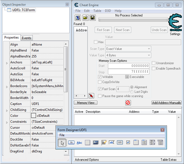Viewport: 184px width, 164px height.
Task: Select the ab edit box component
Action: (x=111, y=142)
